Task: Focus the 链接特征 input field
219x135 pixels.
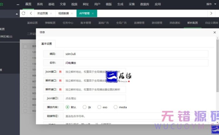Action: (136, 116)
